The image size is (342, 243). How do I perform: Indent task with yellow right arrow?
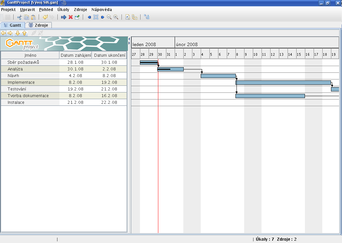10,33
